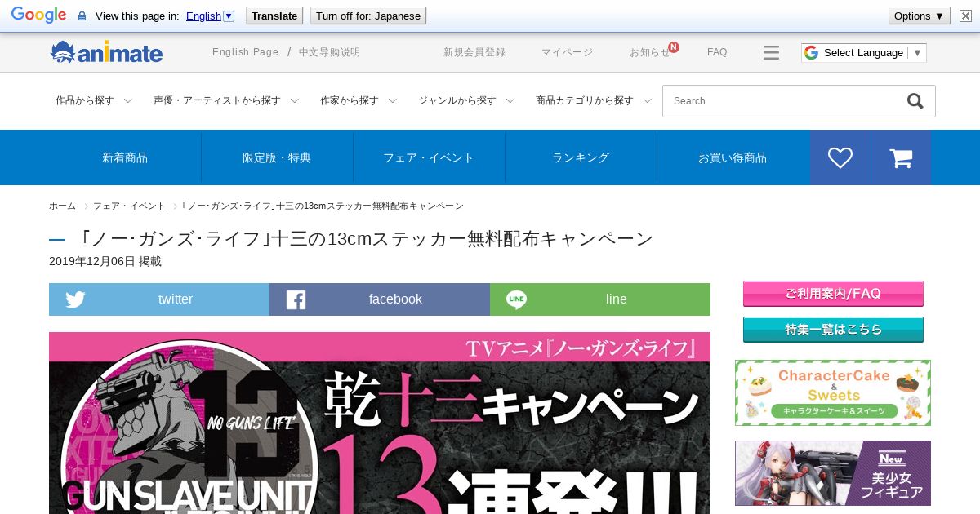980x514 pixels.
Task: Click the 特集一覧はこちら teal button
Action: click(833, 330)
